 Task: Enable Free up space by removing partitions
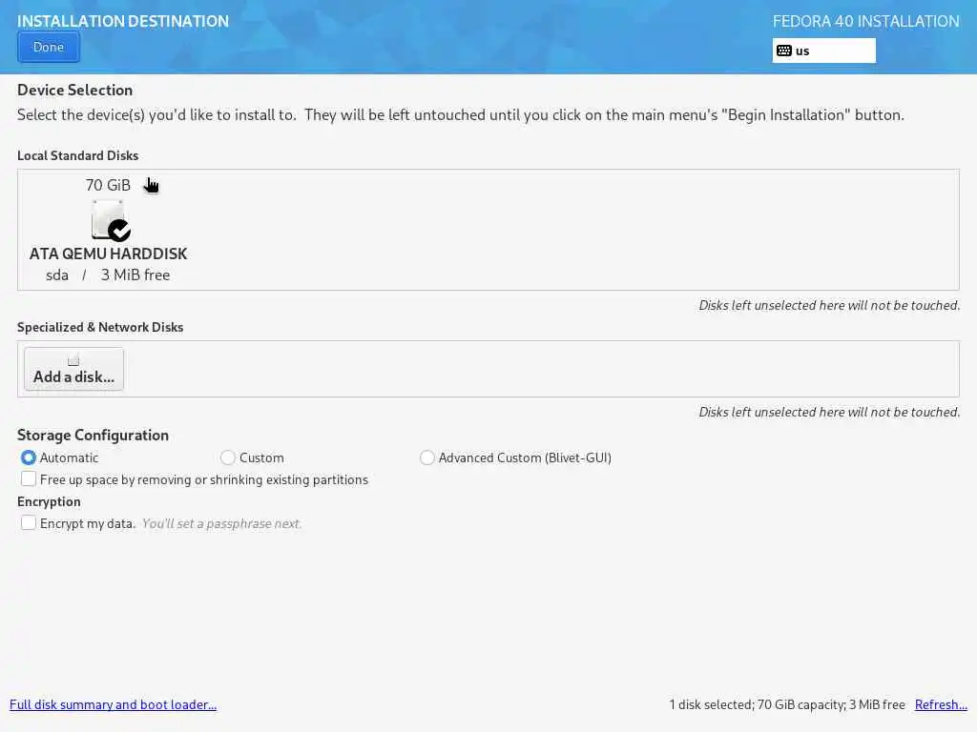tap(29, 478)
